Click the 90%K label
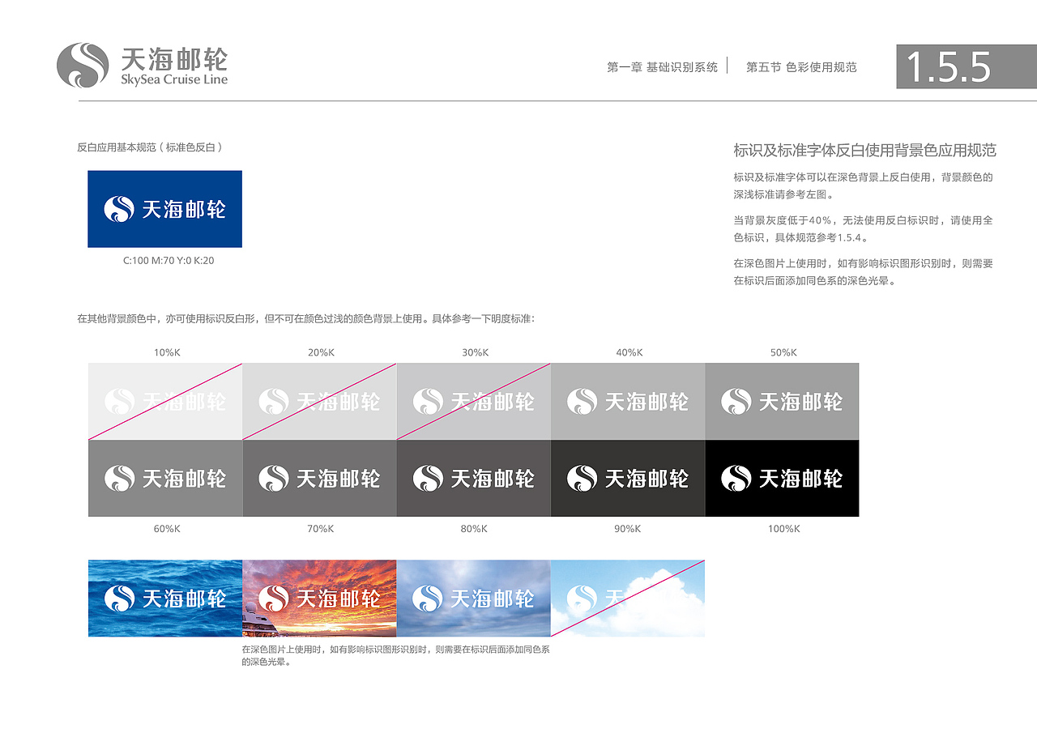 click(627, 529)
